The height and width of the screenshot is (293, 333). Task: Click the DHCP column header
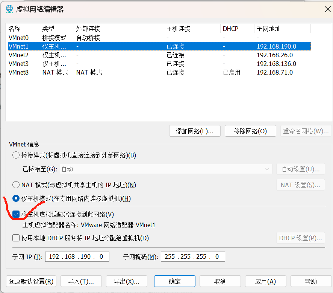tap(237, 29)
